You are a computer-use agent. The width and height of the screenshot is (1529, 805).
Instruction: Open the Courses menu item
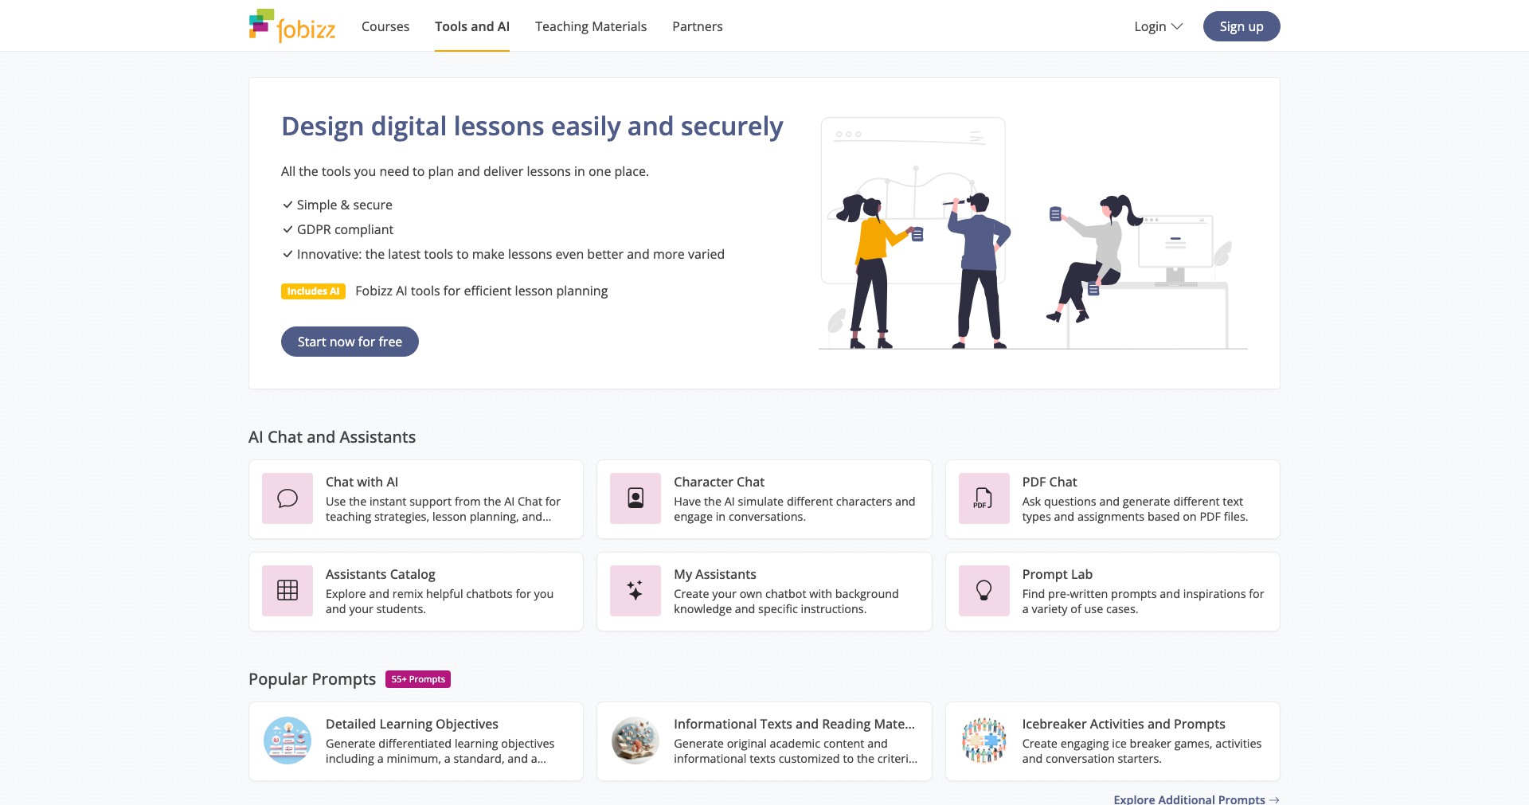pyautogui.click(x=385, y=26)
